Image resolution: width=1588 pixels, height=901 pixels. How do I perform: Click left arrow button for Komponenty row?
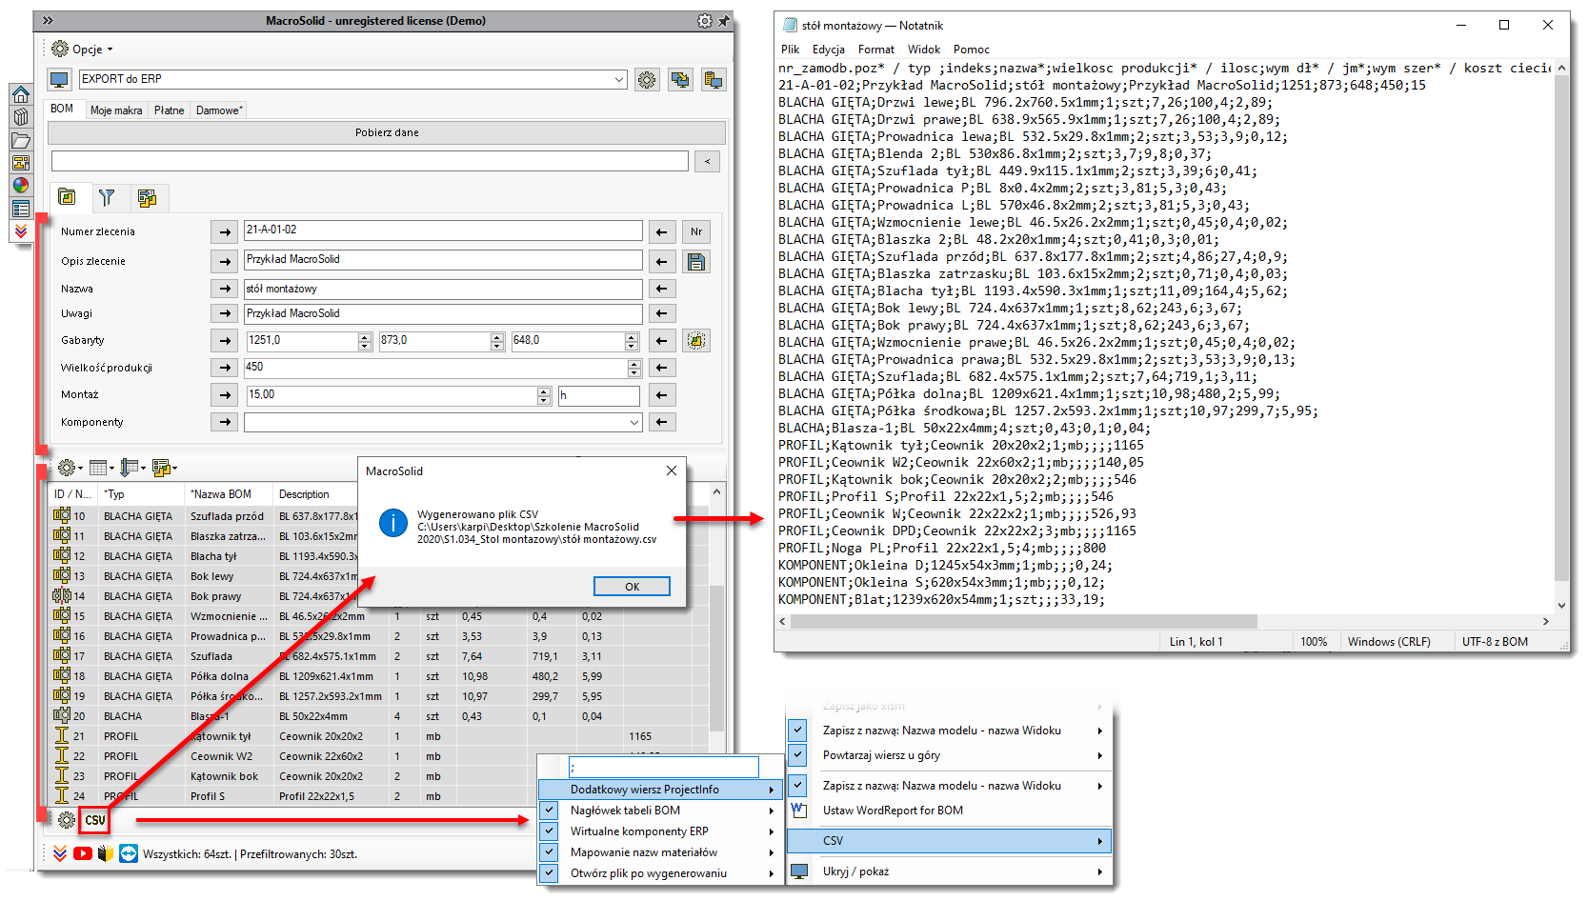click(x=662, y=422)
